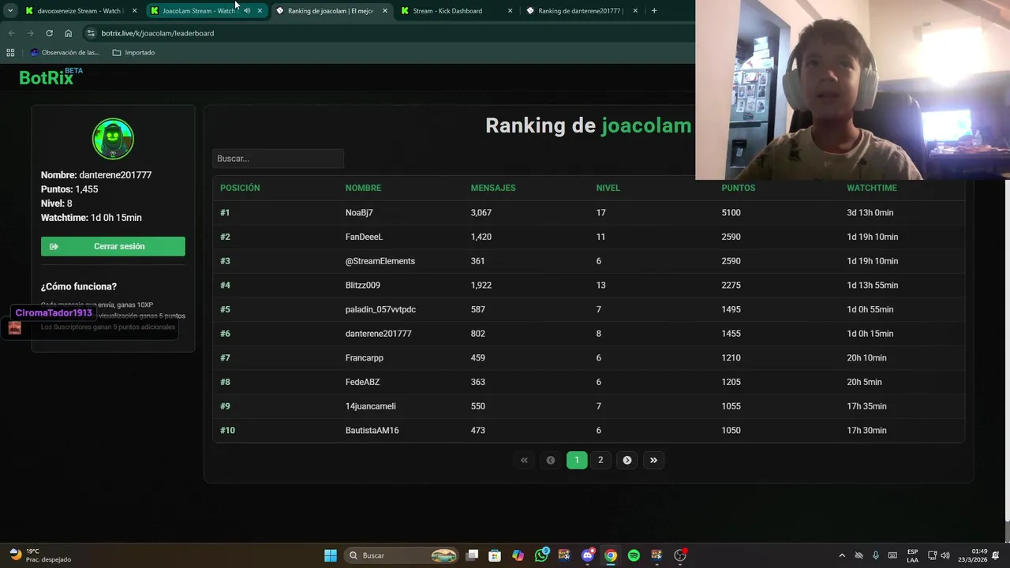
Task: Open the new tab plus button
Action: (x=654, y=11)
